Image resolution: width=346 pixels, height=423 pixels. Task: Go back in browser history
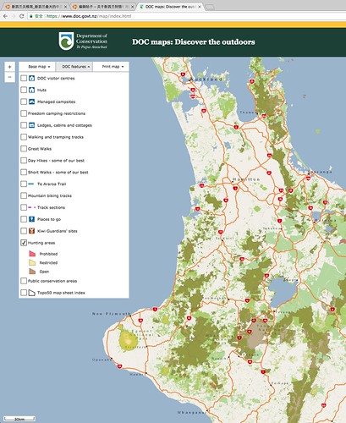(x=5, y=16)
